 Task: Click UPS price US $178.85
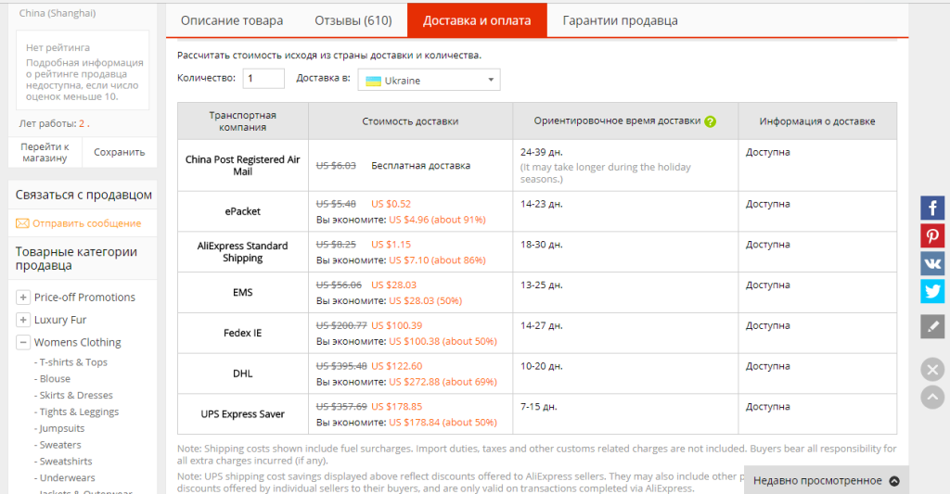[397, 407]
